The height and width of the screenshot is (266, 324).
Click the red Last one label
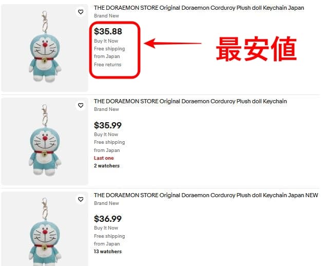(104, 158)
